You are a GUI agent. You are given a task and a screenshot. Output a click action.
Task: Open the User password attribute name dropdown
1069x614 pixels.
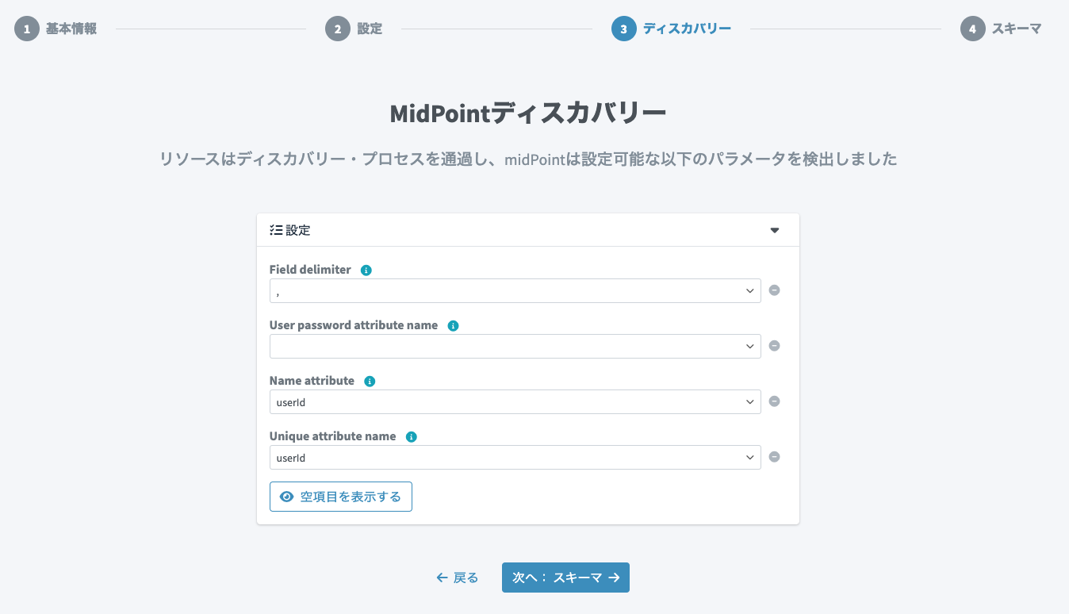tap(515, 346)
